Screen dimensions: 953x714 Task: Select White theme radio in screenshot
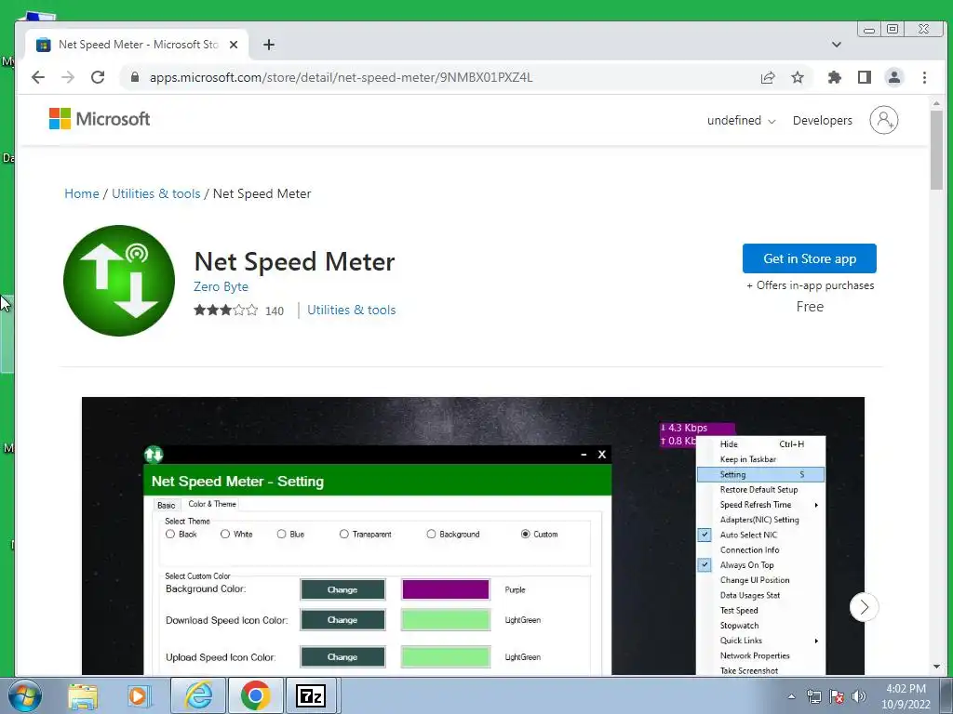pos(225,535)
